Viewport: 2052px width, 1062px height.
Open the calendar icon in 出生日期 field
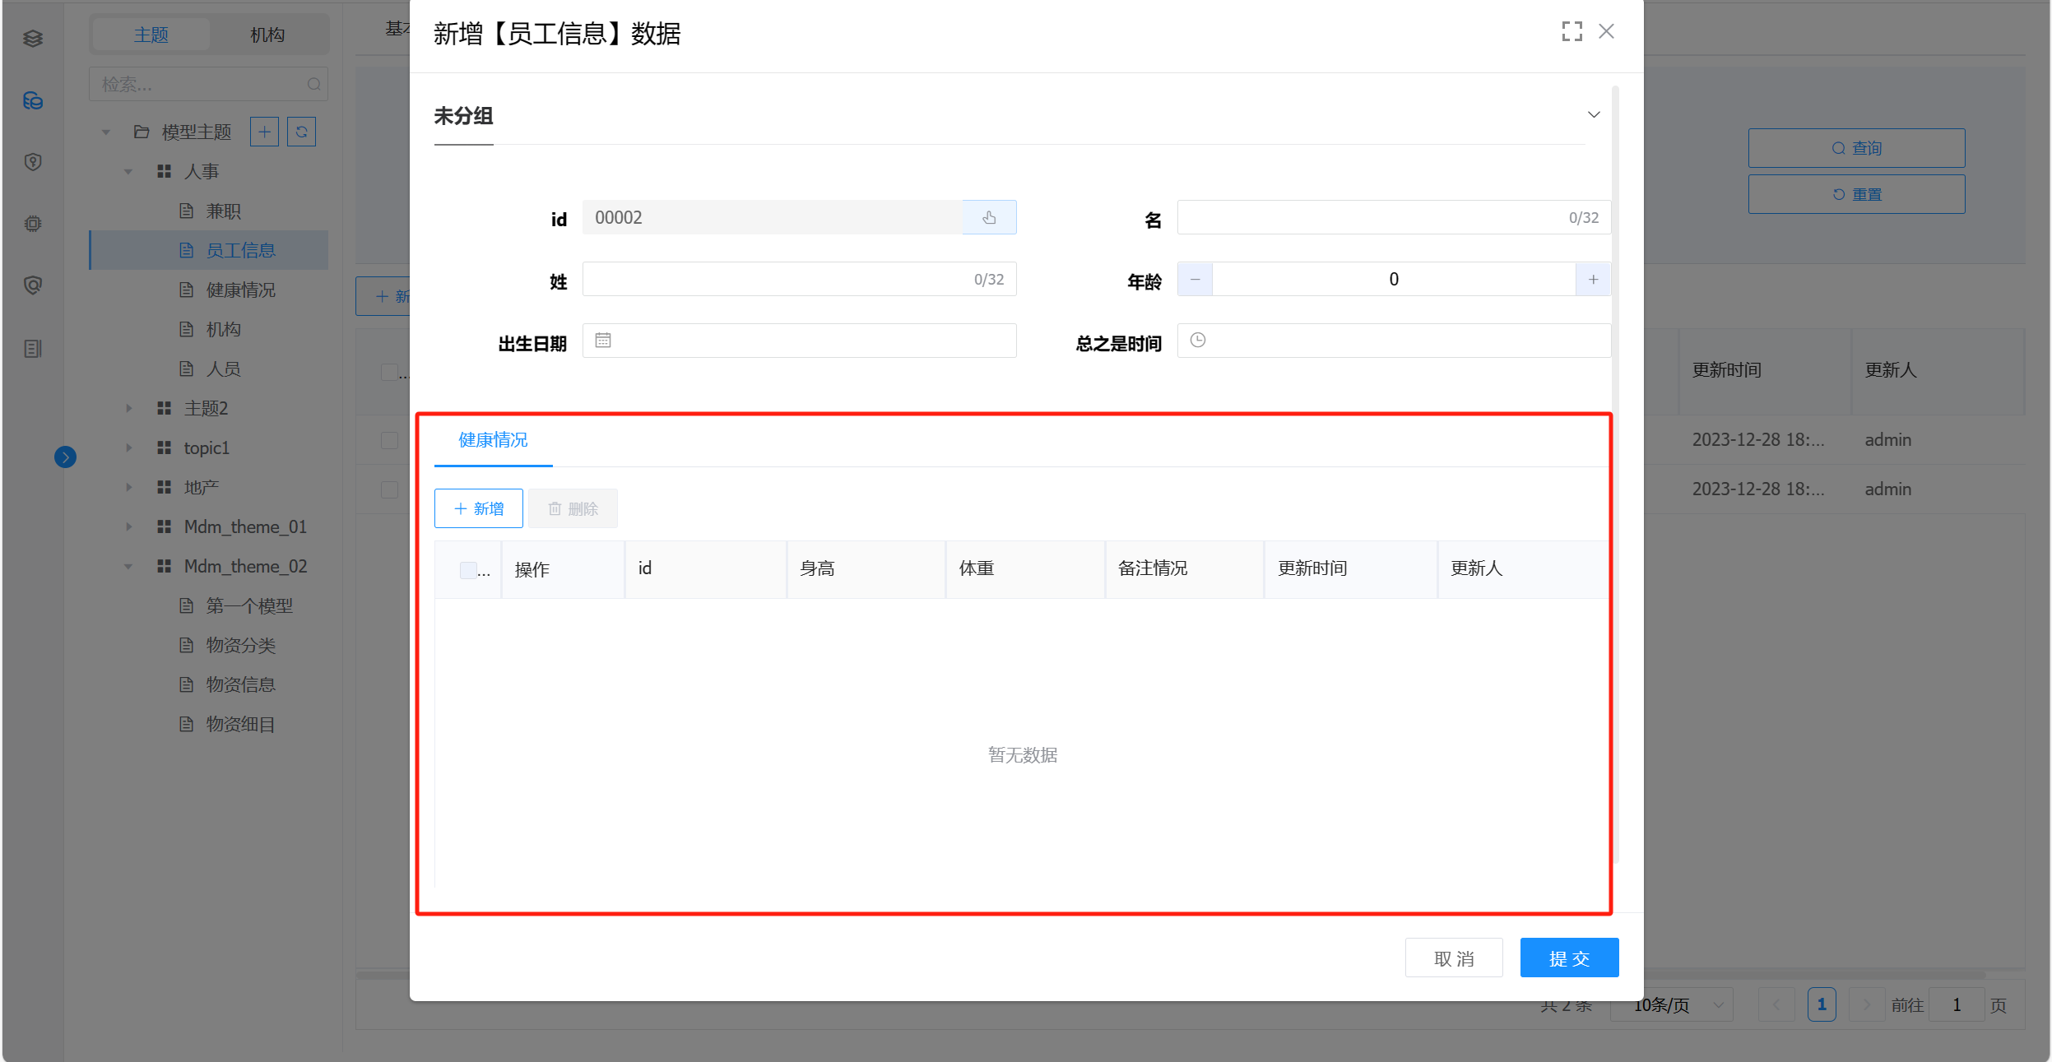point(603,340)
